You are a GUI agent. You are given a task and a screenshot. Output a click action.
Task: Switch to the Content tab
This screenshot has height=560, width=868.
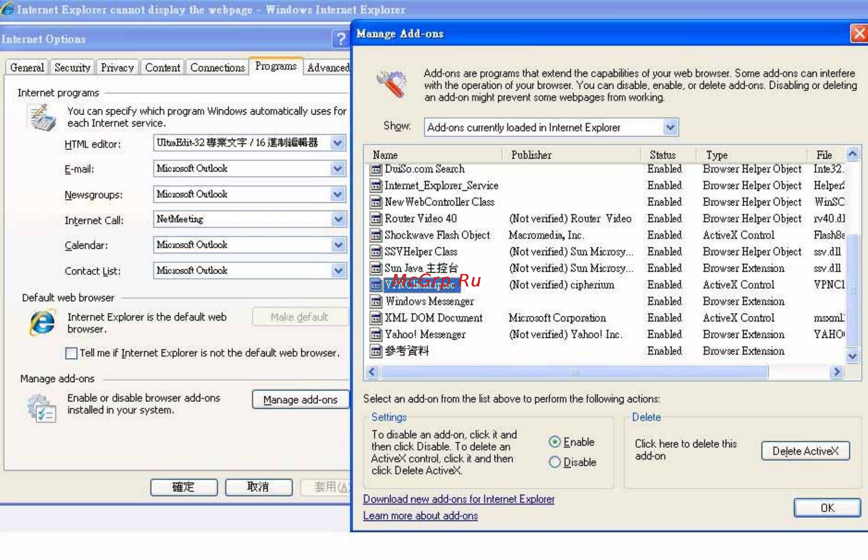(162, 68)
